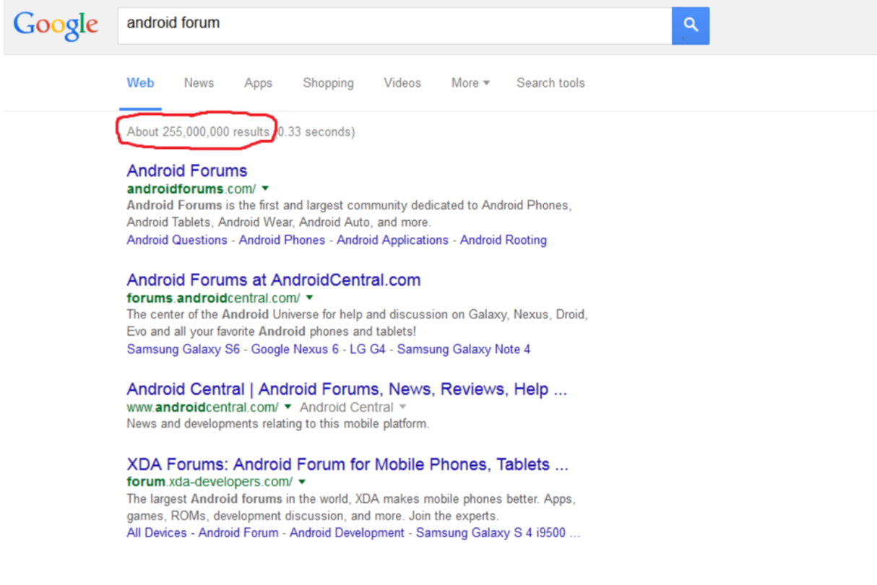Expand the arrow beside forum.xda-developers.com URL
The width and height of the screenshot is (877, 585).
(302, 482)
